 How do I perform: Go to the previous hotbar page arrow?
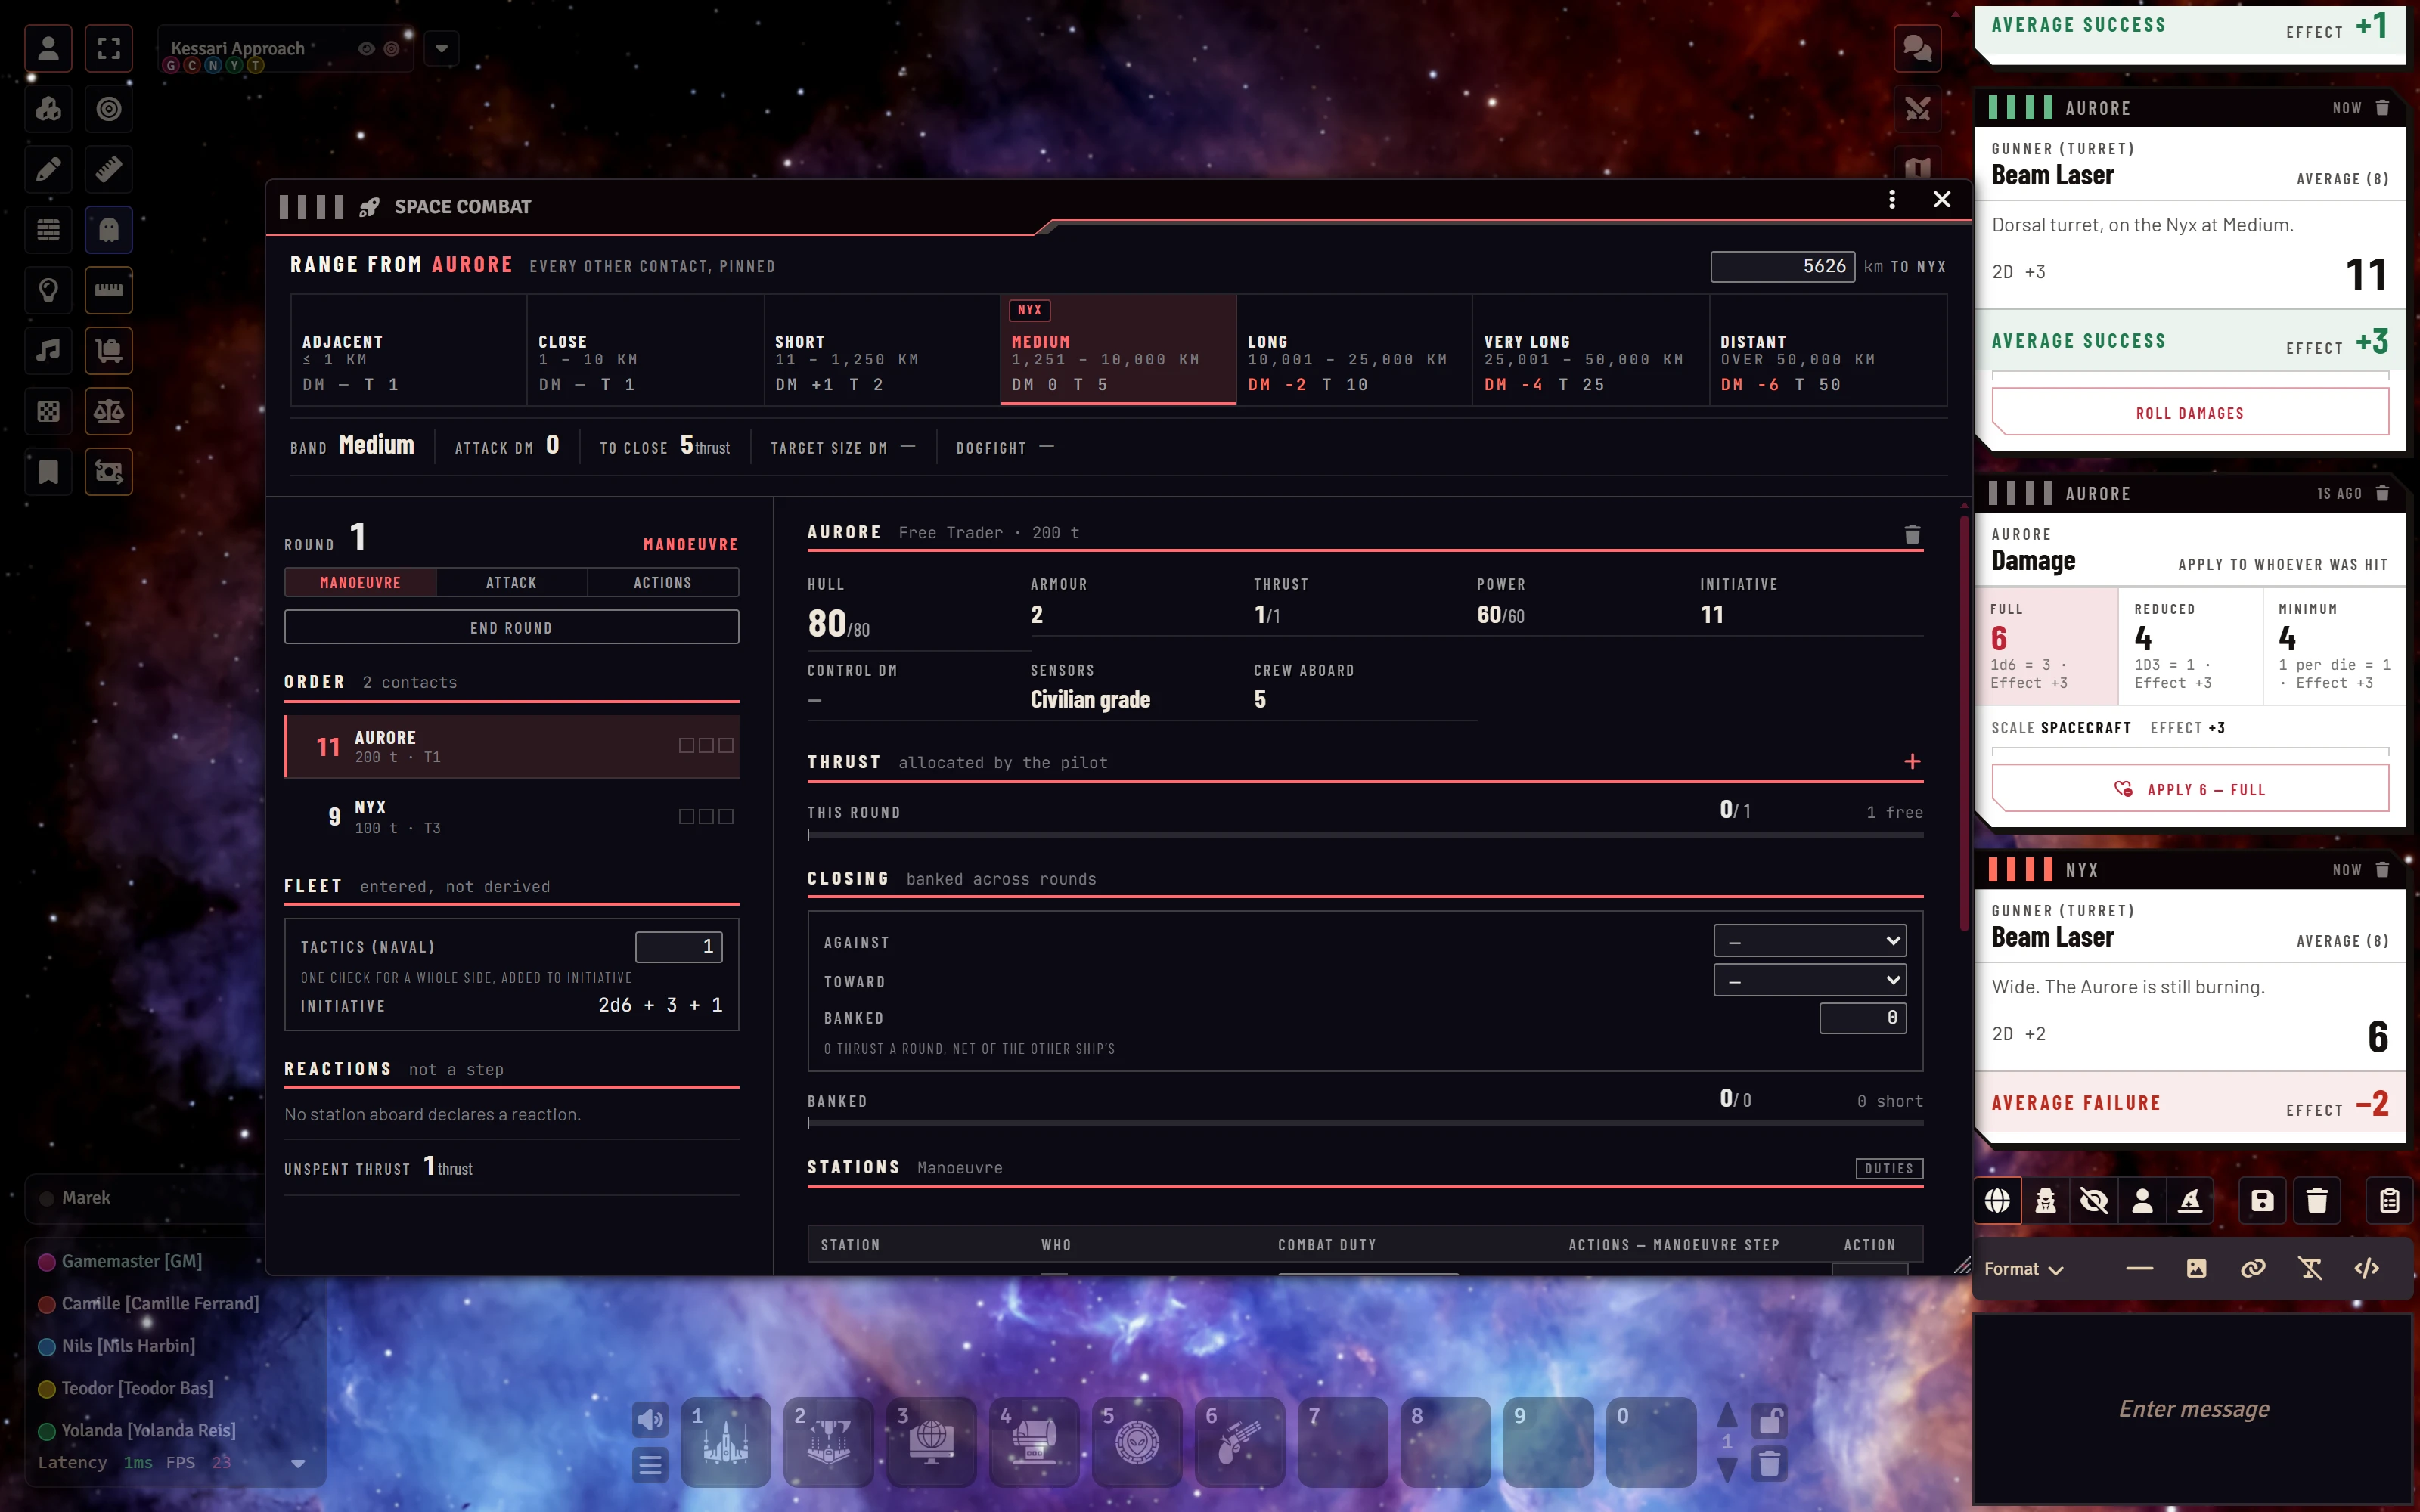click(1727, 1415)
